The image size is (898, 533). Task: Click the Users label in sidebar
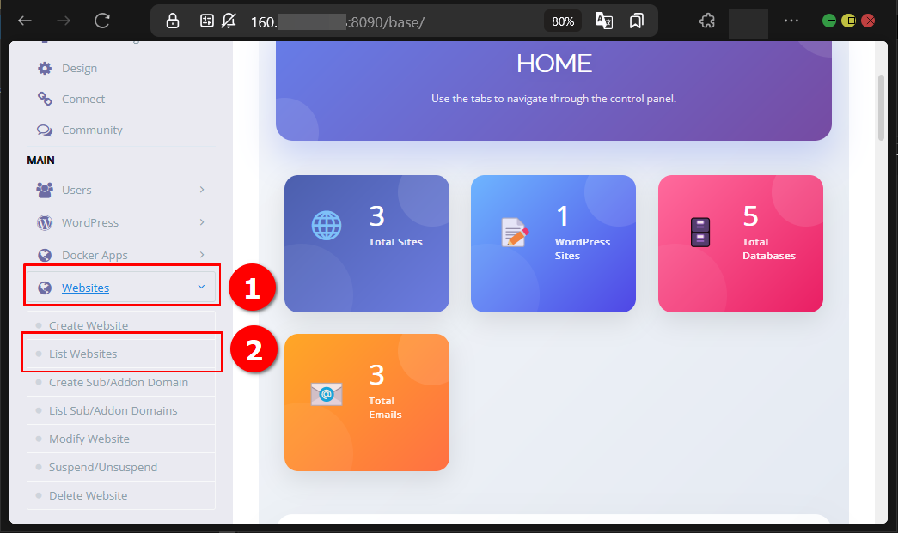tap(76, 190)
